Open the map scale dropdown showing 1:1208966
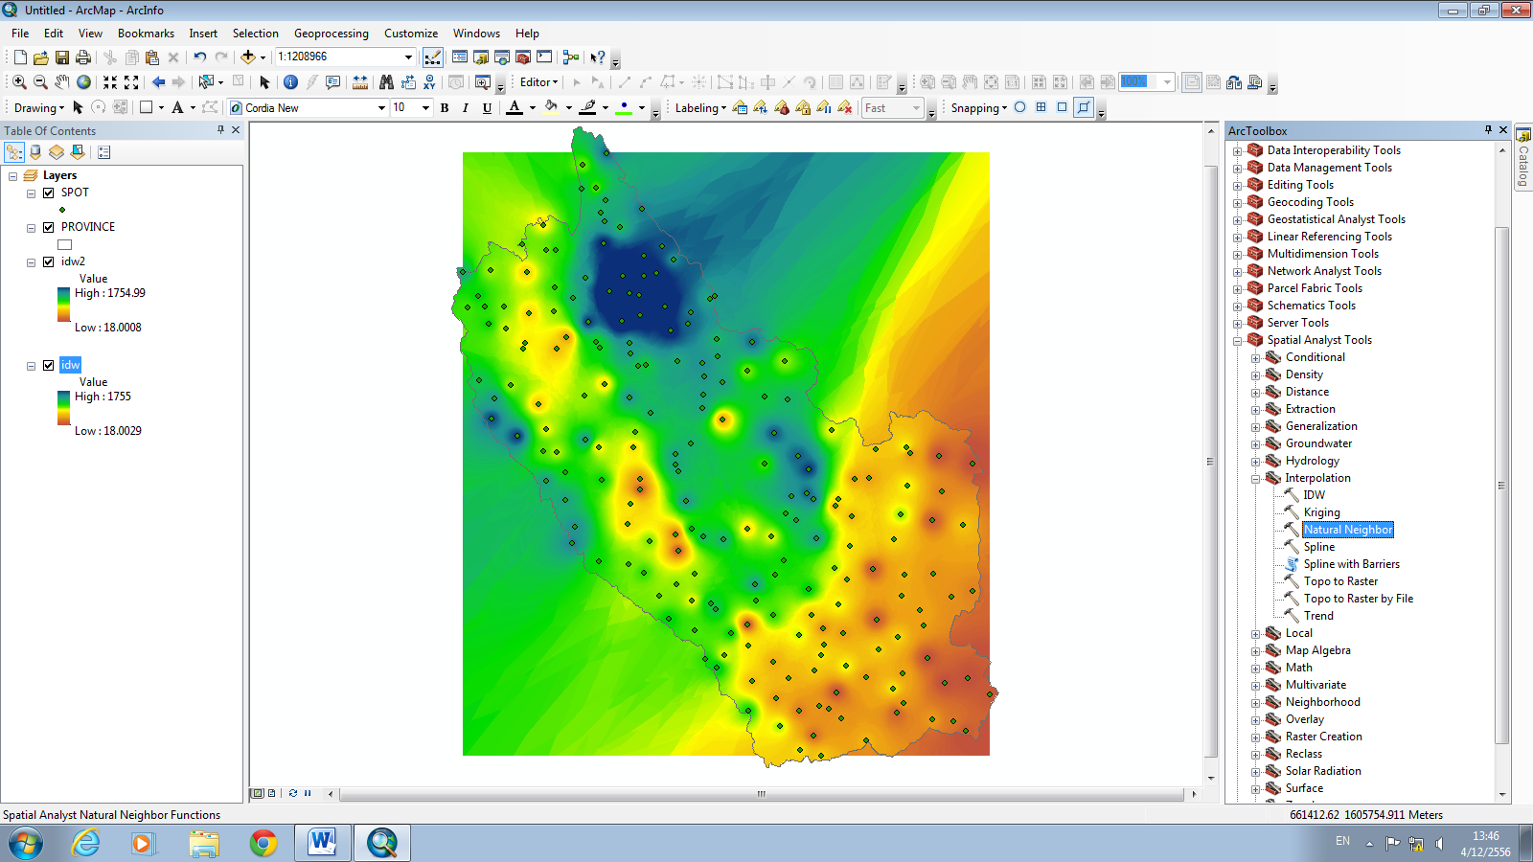1533x862 pixels. (x=407, y=57)
